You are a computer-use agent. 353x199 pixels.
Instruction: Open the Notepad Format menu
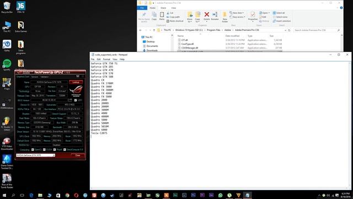pyautogui.click(x=106, y=59)
